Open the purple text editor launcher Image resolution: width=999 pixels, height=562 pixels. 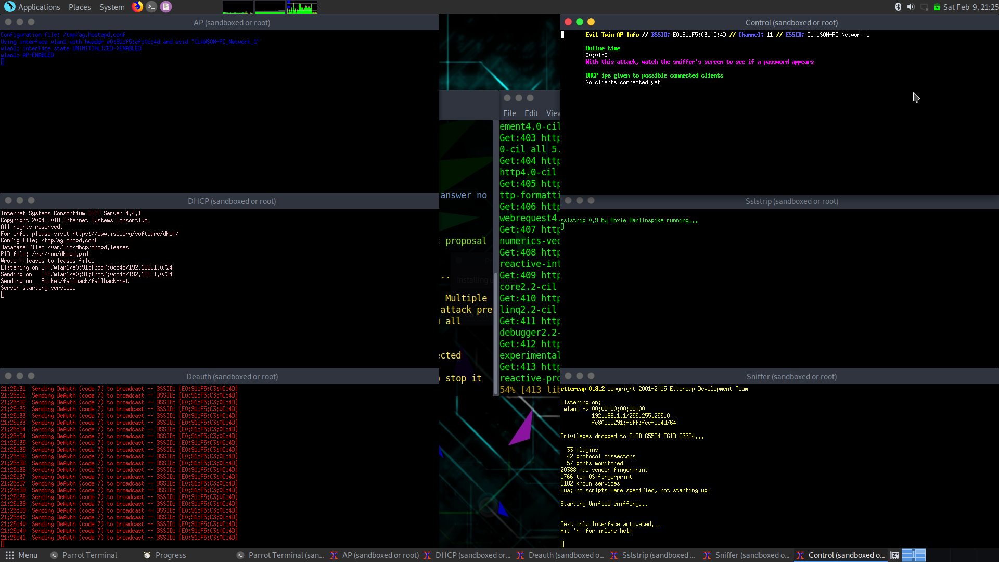(x=166, y=7)
